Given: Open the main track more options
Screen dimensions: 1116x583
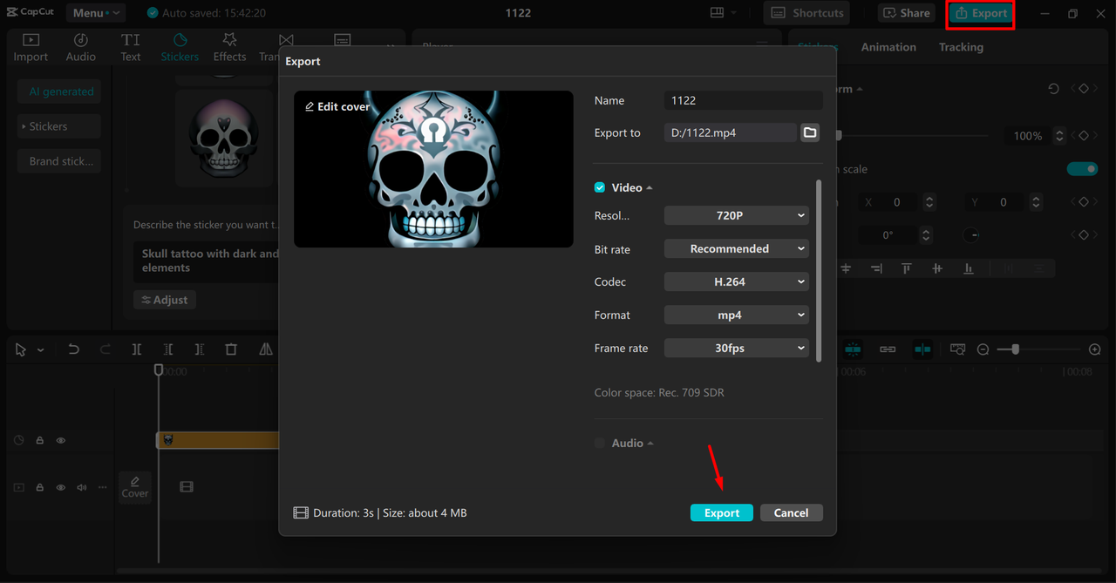Looking at the screenshot, I should click(103, 487).
